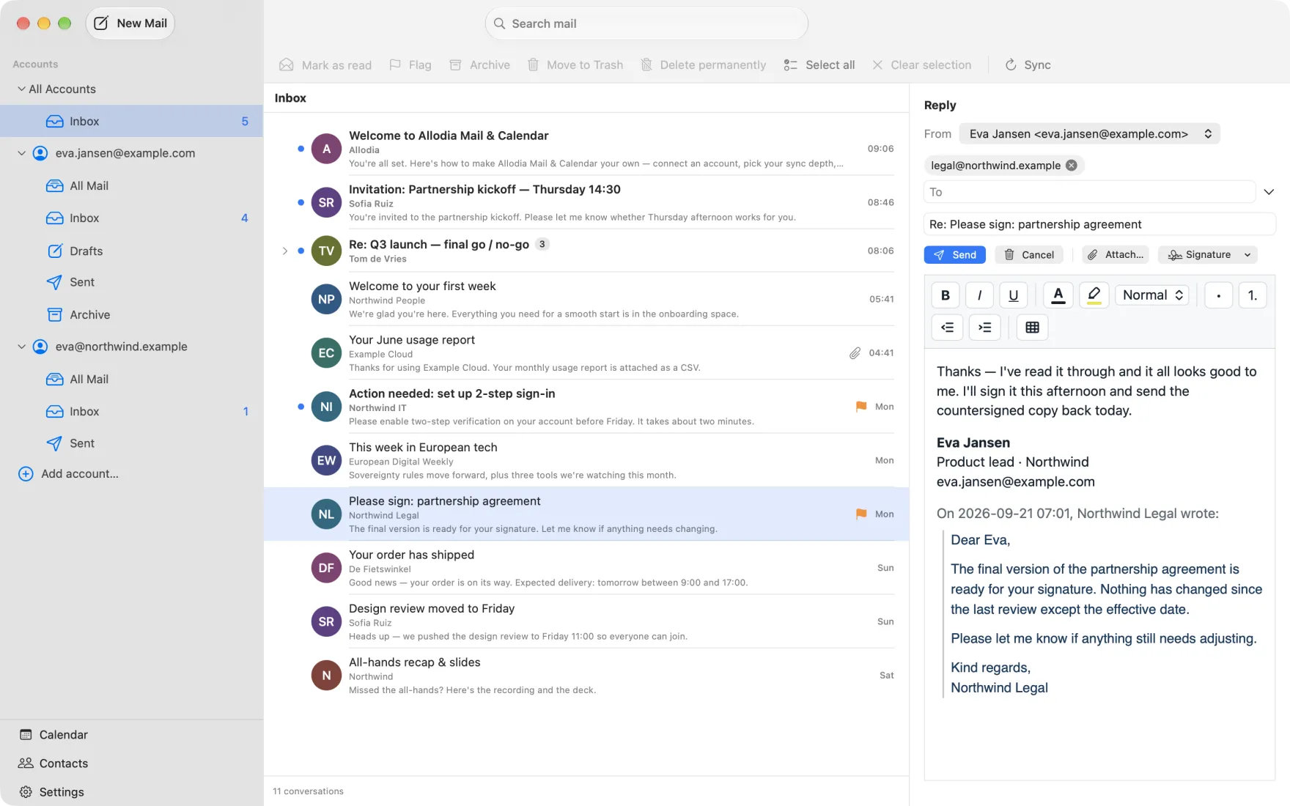Open Contacts
The image size is (1290, 806).
pyautogui.click(x=54, y=763)
